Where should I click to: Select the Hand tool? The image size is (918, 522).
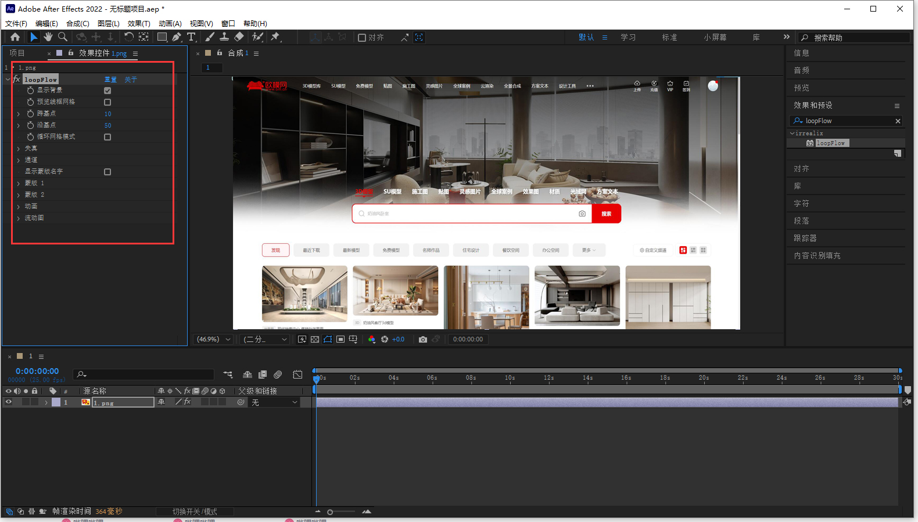48,37
